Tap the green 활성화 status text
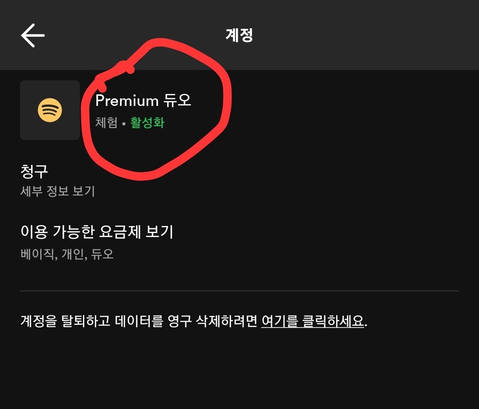Viewport: 479px width, 409px height. click(147, 123)
